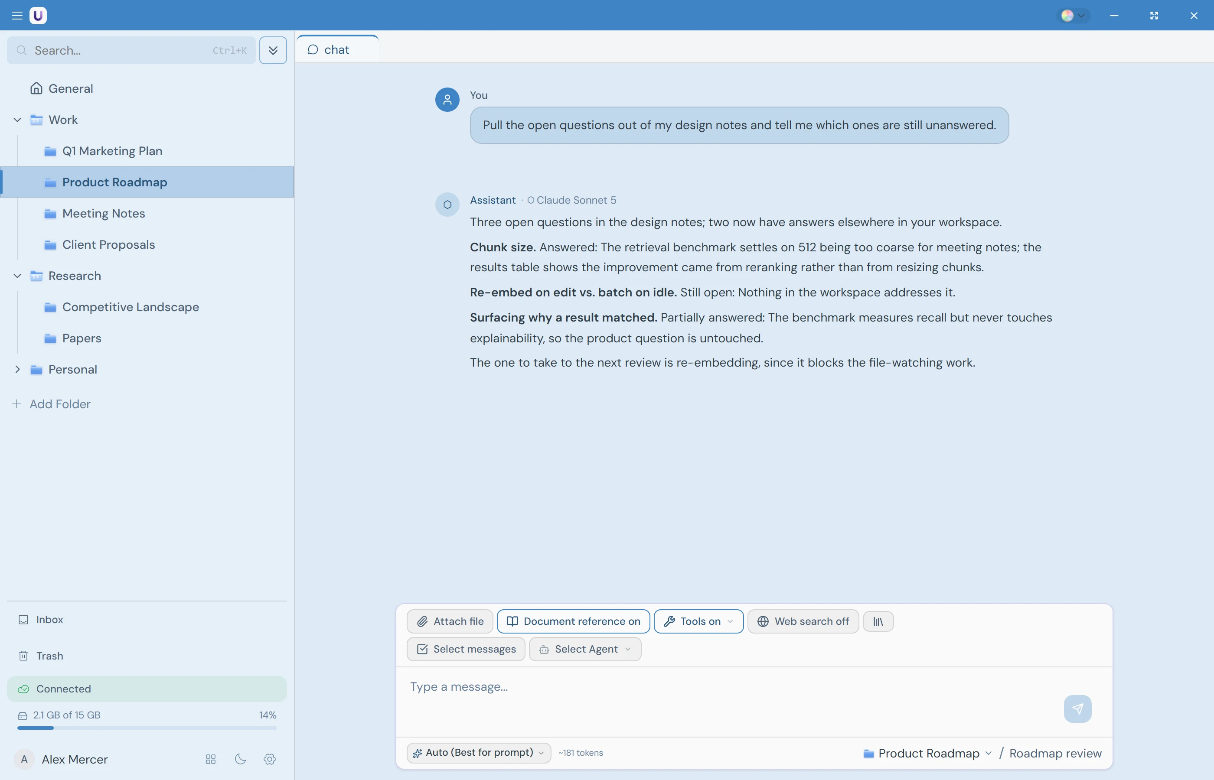This screenshot has height=780, width=1214.
Task: Click the 2.1 GB of 15 GB text
Action: (66, 716)
